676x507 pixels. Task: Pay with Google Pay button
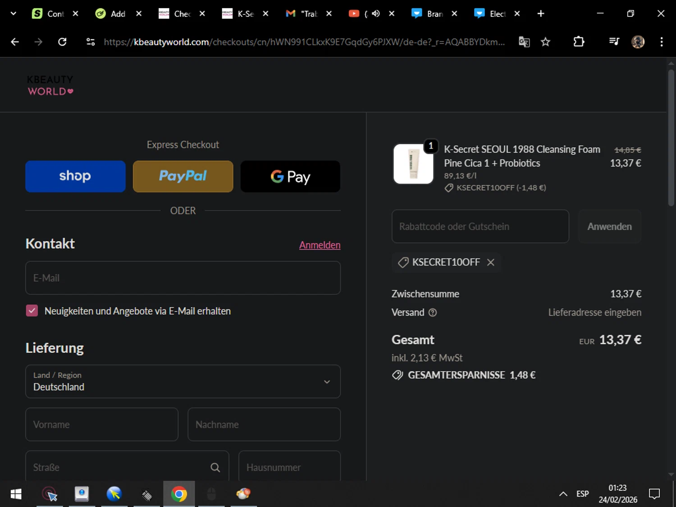(290, 176)
